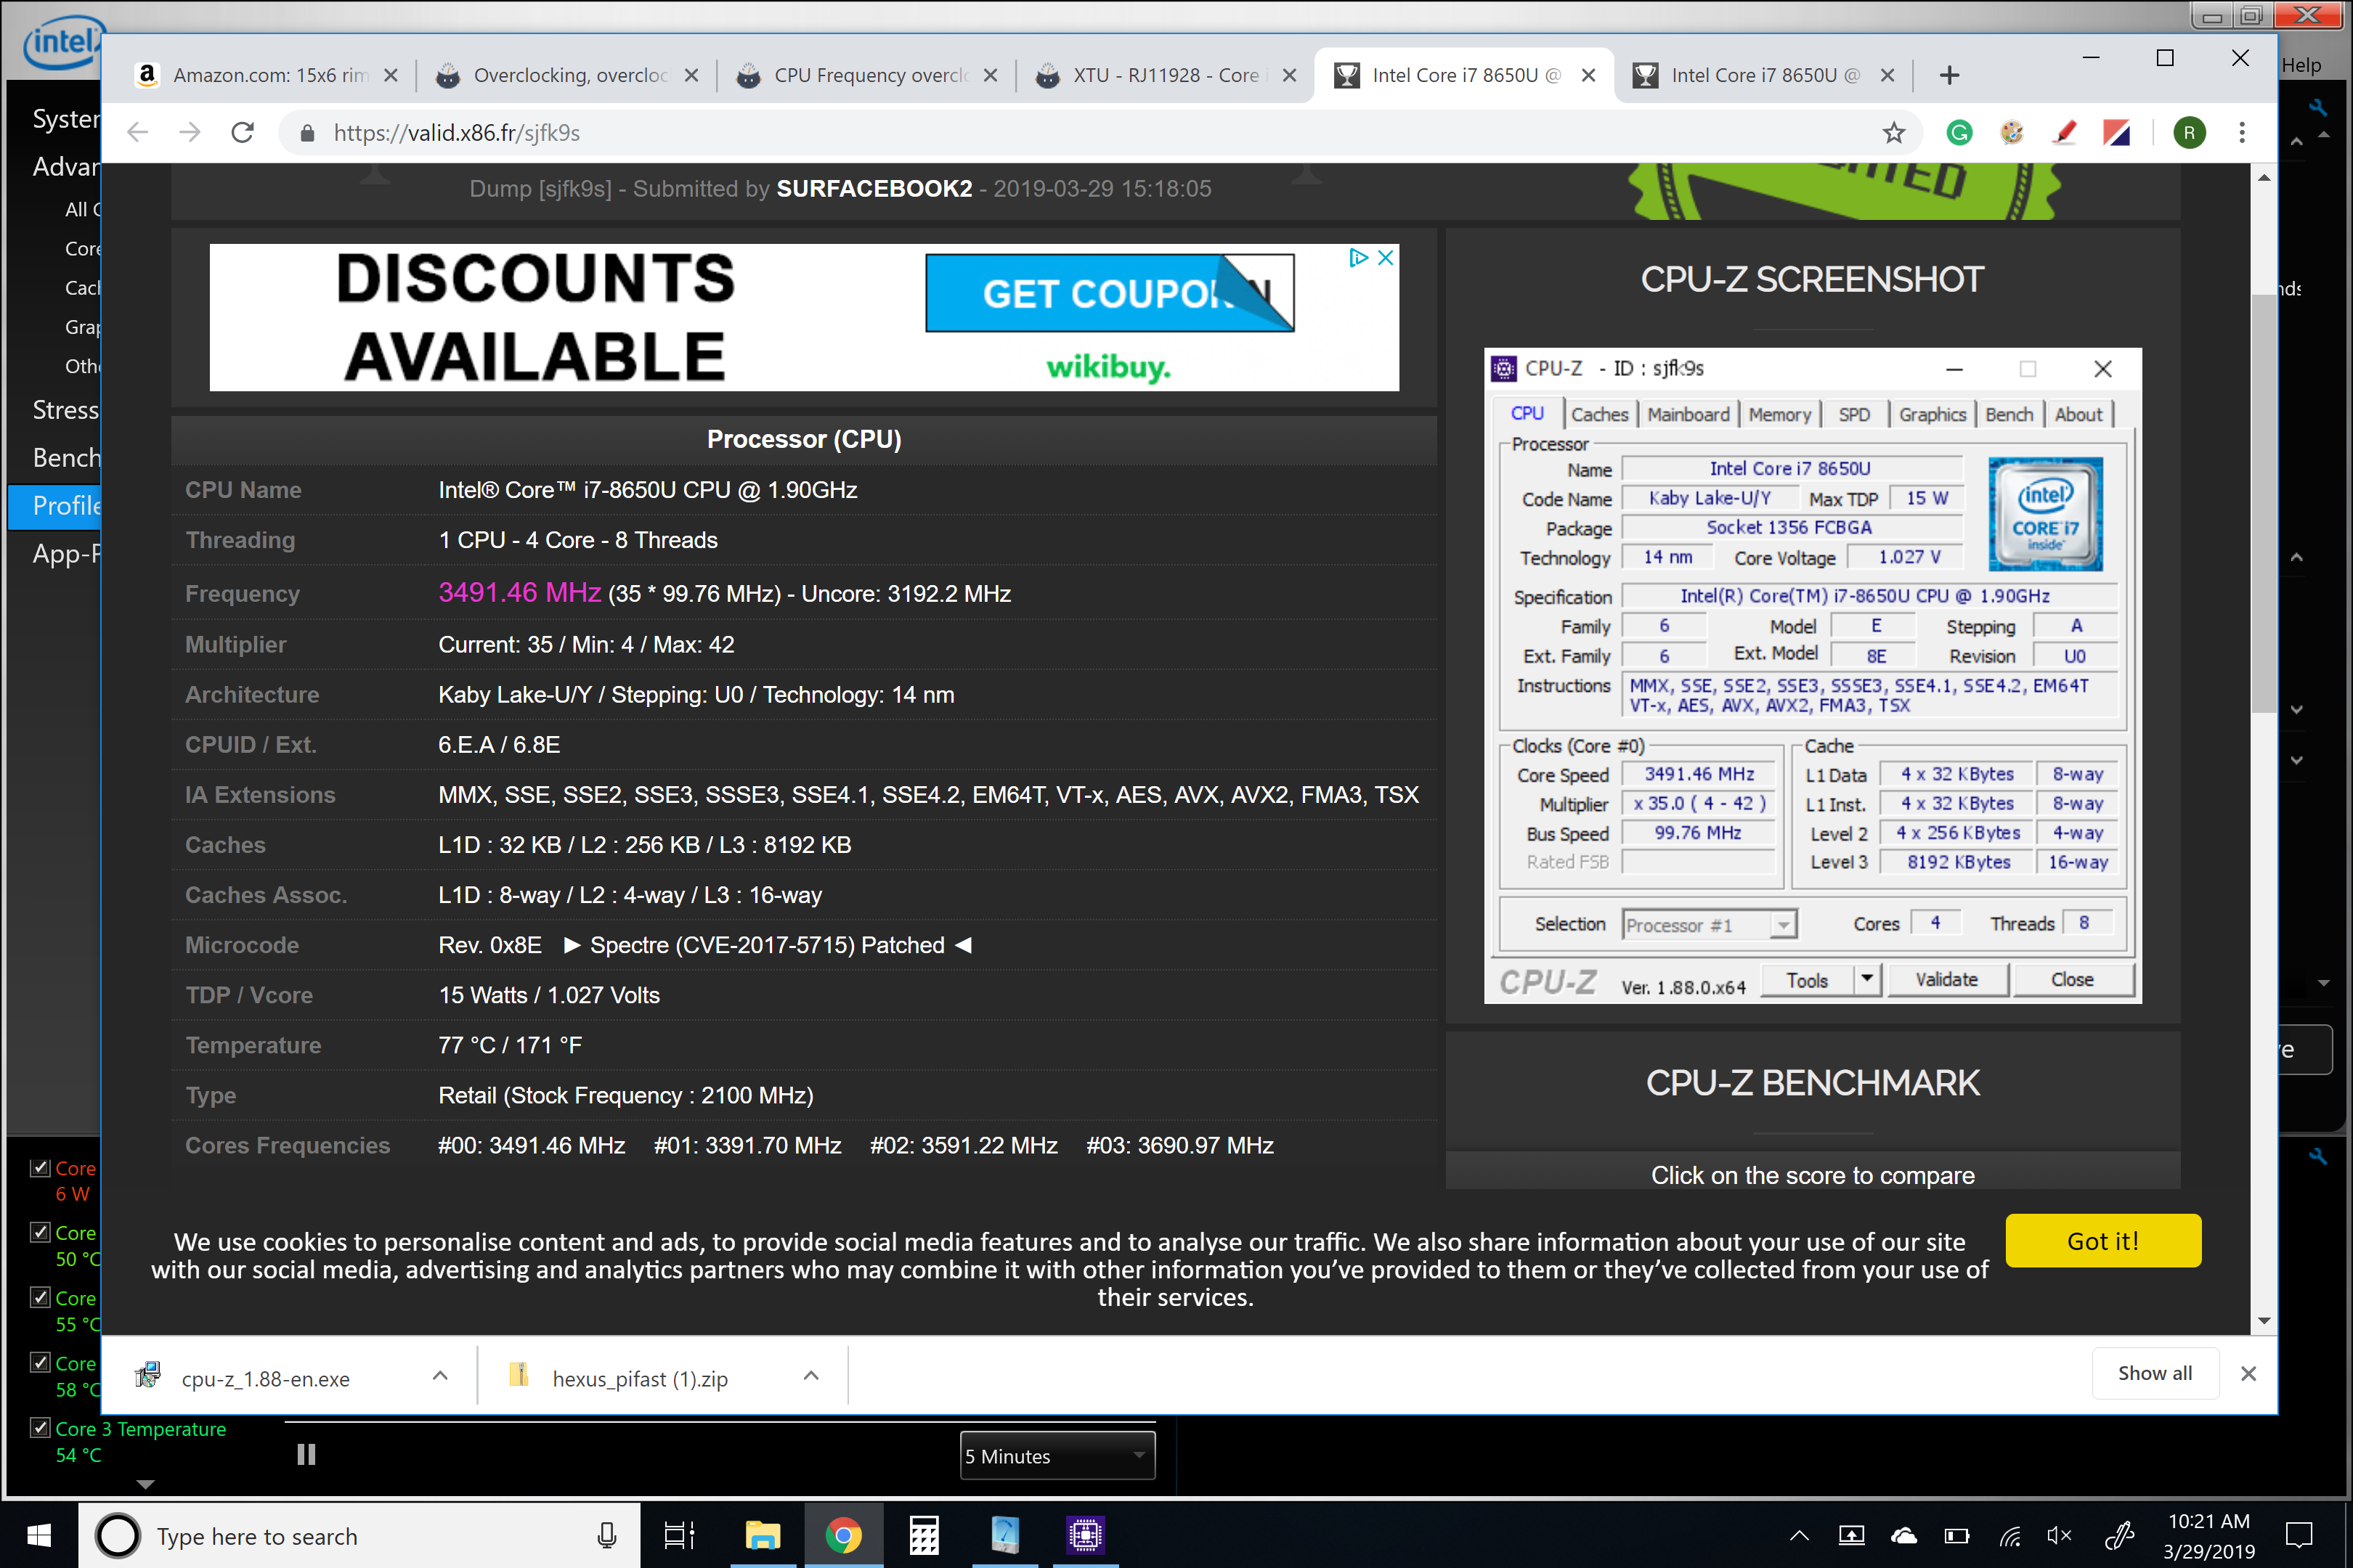The width and height of the screenshot is (2353, 1568).
Task: Expand cpu-z_1.88-en.exe download options
Action: (439, 1376)
